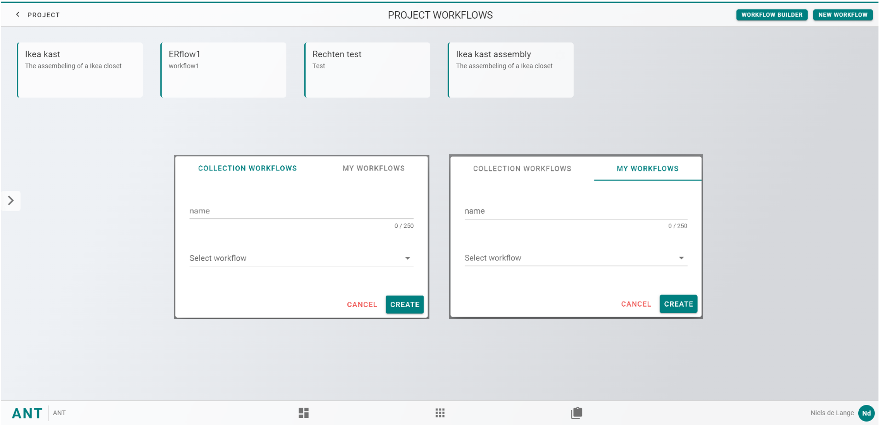Switch to Collection Workflows tab in right dialog
This screenshot has width=879, height=425.
[522, 168]
